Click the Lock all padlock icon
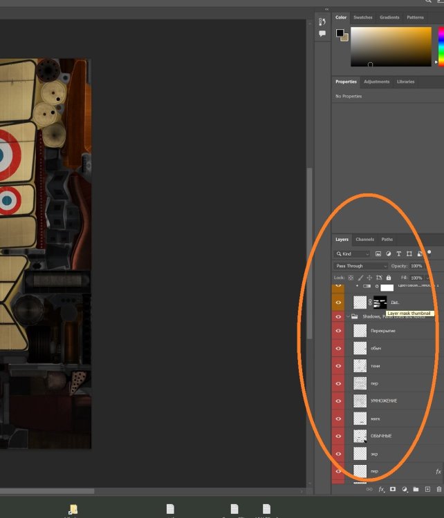The width and height of the screenshot is (444, 518). point(388,278)
